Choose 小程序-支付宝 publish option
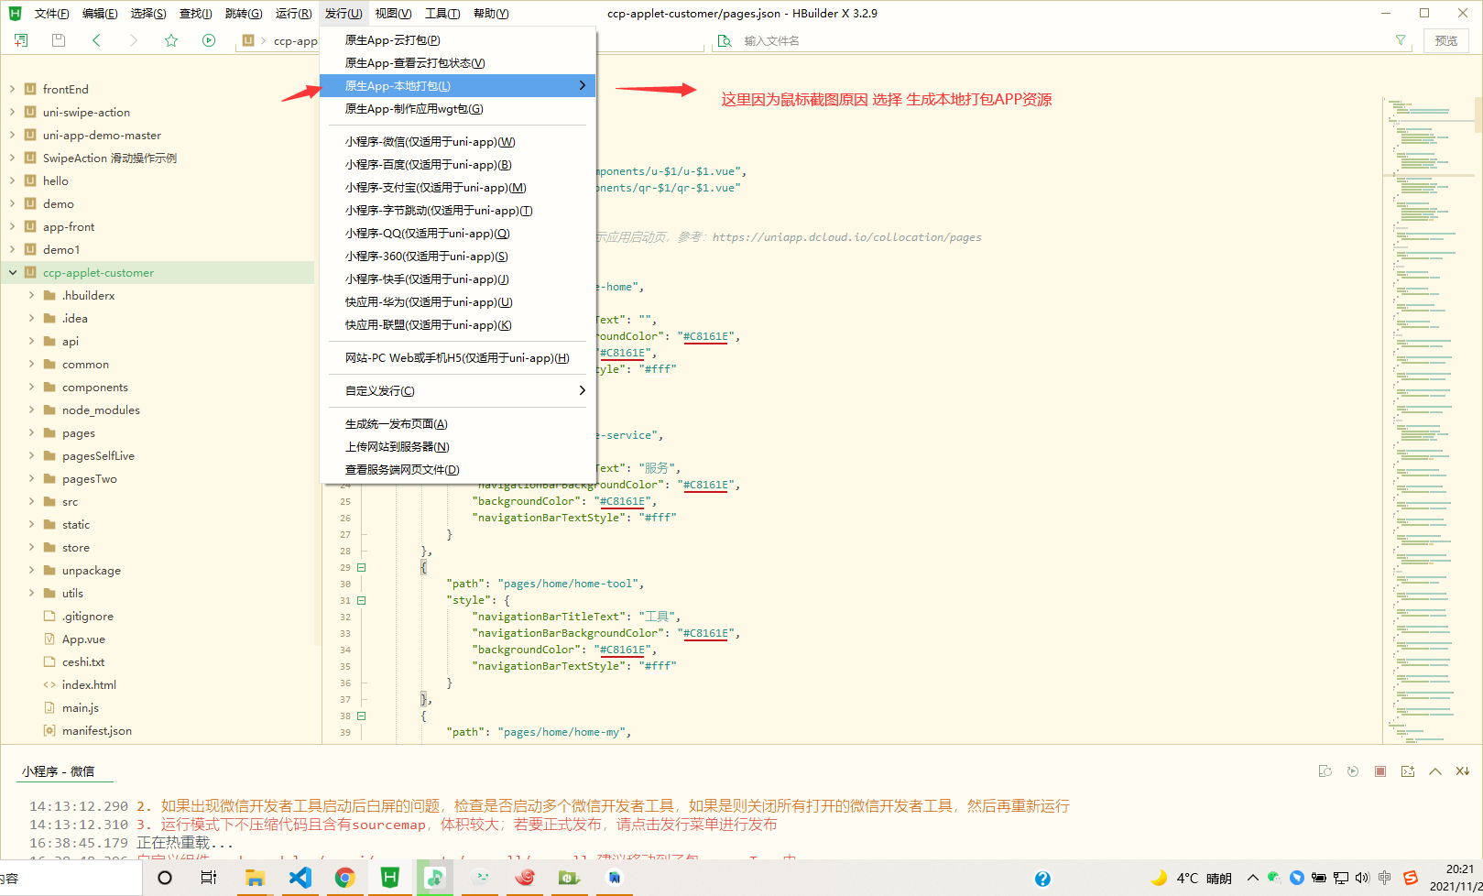The height and width of the screenshot is (896, 1483). click(457, 188)
